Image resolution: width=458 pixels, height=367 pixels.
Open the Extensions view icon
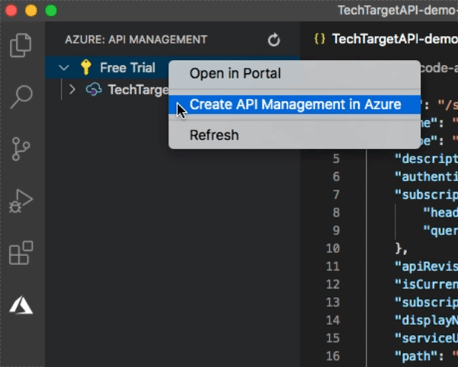(x=21, y=253)
